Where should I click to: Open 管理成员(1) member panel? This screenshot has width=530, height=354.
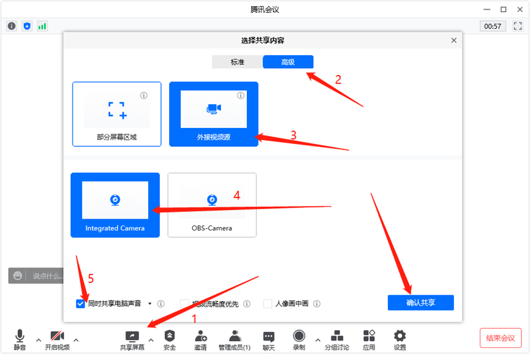pos(234,340)
